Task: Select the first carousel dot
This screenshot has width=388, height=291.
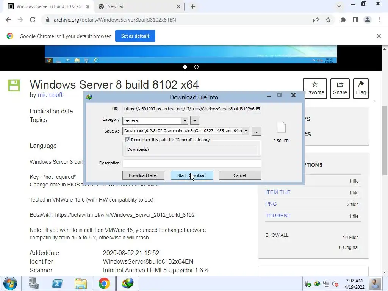Action: pos(185,67)
